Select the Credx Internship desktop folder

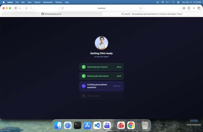tap(194, 123)
